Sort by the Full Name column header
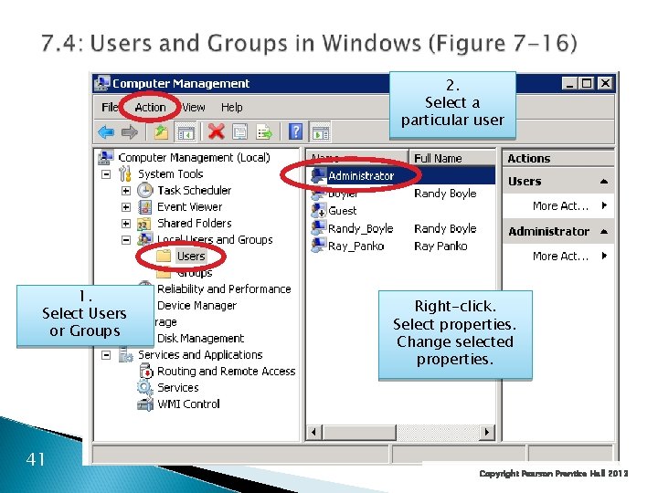 452,158
